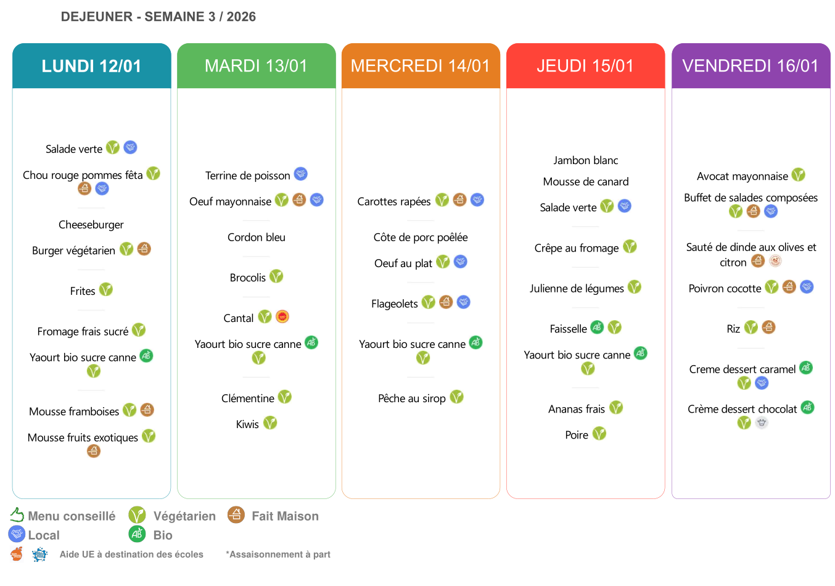
Task: Click the Bio legend icon at the bottom
Action: point(137,534)
